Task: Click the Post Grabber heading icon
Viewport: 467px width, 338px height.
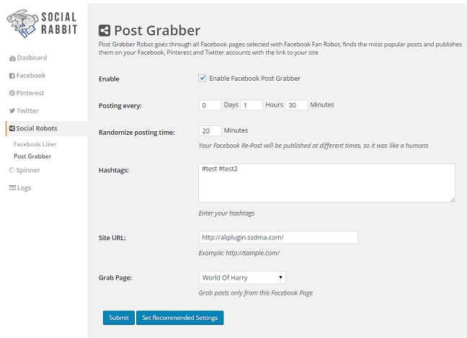Action: [x=105, y=31]
